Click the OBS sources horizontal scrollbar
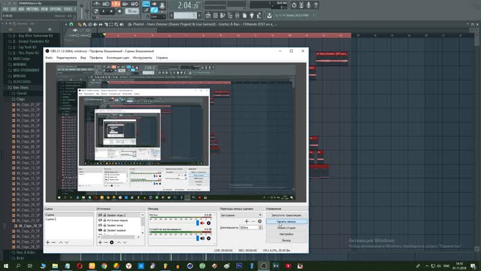This screenshot has width=481, height=271. point(118,237)
